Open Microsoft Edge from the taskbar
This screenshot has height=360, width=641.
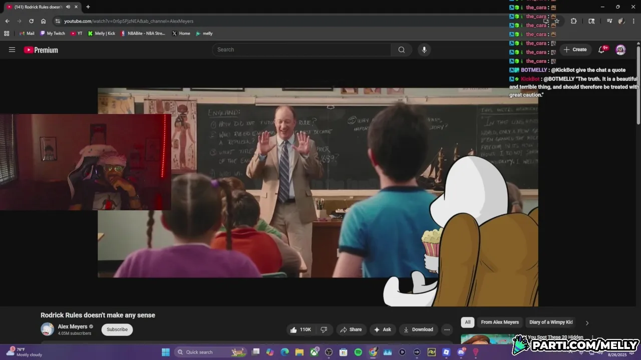tap(285, 352)
